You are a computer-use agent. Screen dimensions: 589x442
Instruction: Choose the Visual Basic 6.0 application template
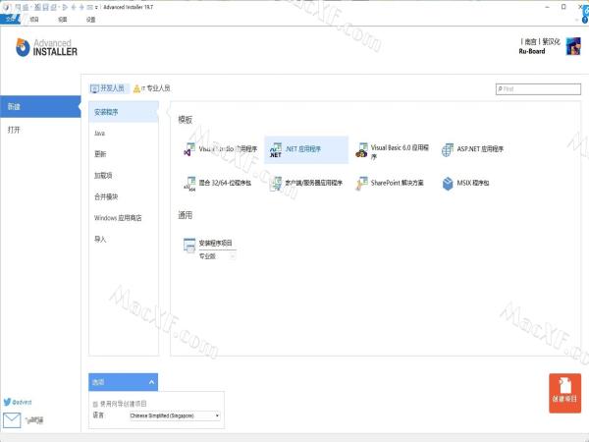[x=392, y=151]
